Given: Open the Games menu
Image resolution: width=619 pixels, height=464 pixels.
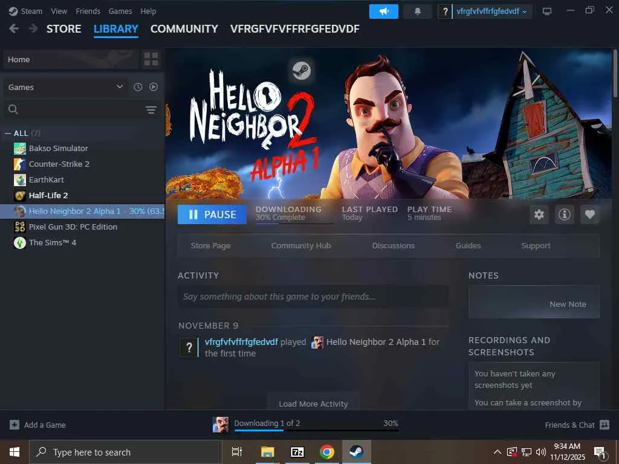Looking at the screenshot, I should (120, 11).
